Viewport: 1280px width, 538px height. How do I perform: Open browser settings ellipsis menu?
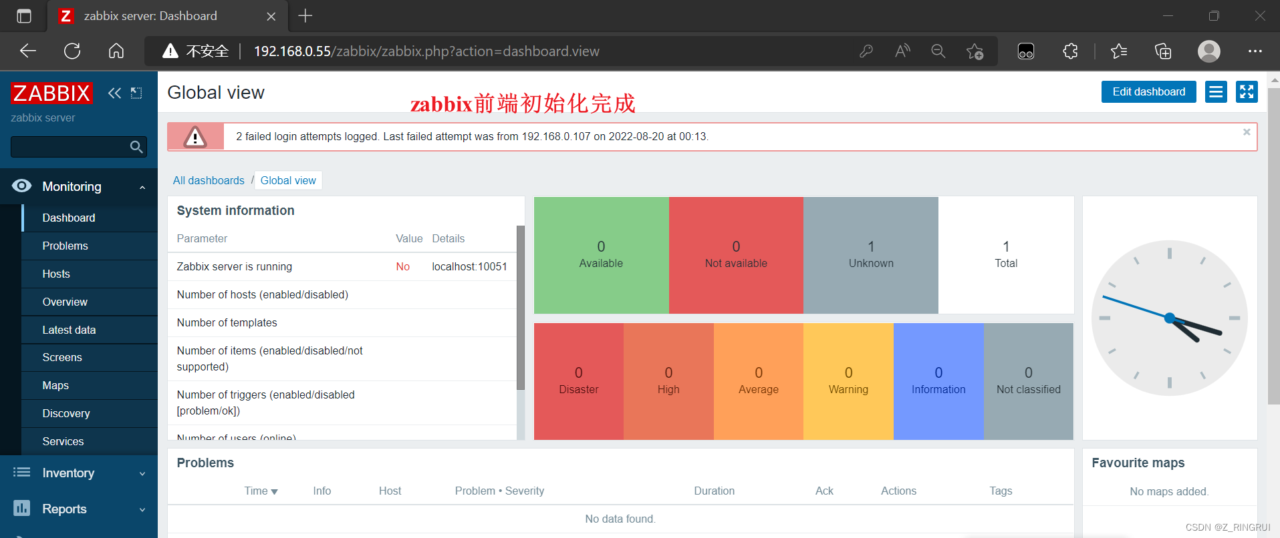[1255, 51]
